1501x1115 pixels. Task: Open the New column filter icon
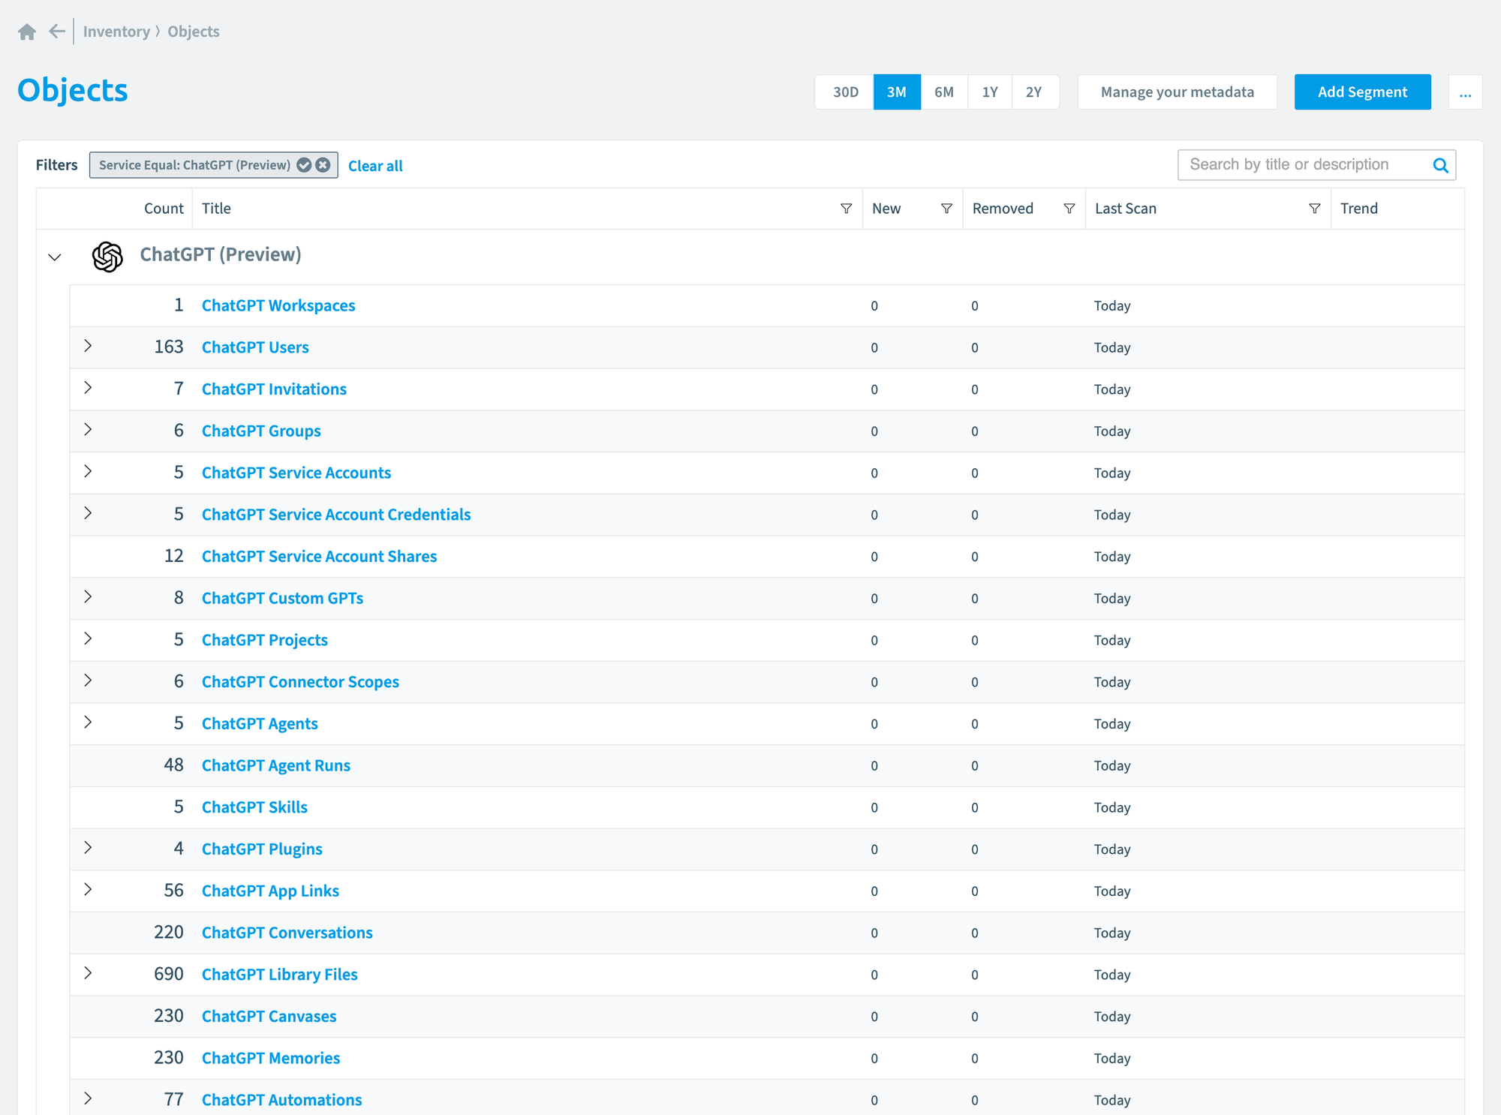pos(946,209)
